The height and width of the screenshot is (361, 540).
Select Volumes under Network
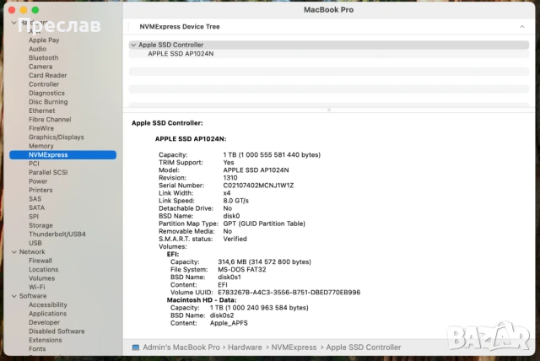(41, 278)
